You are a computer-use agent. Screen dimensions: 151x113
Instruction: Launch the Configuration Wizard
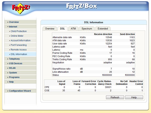pos(20,91)
